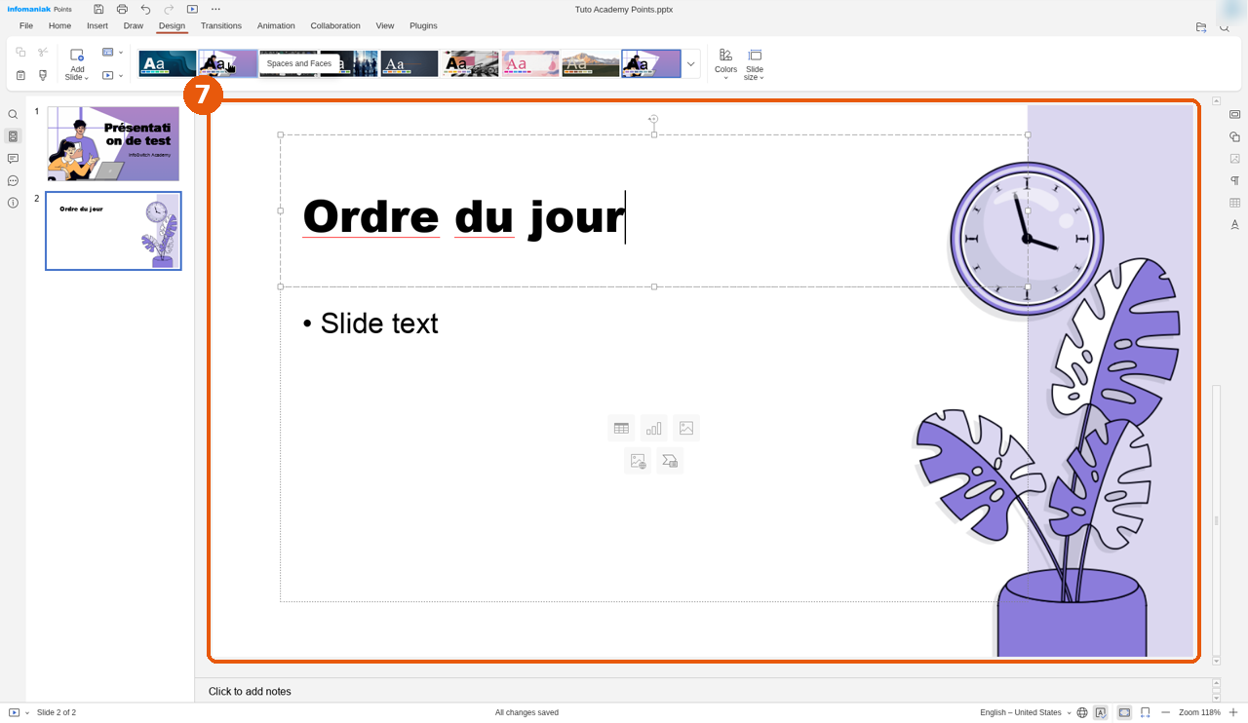Expand the theme gallery chevron

coord(691,64)
